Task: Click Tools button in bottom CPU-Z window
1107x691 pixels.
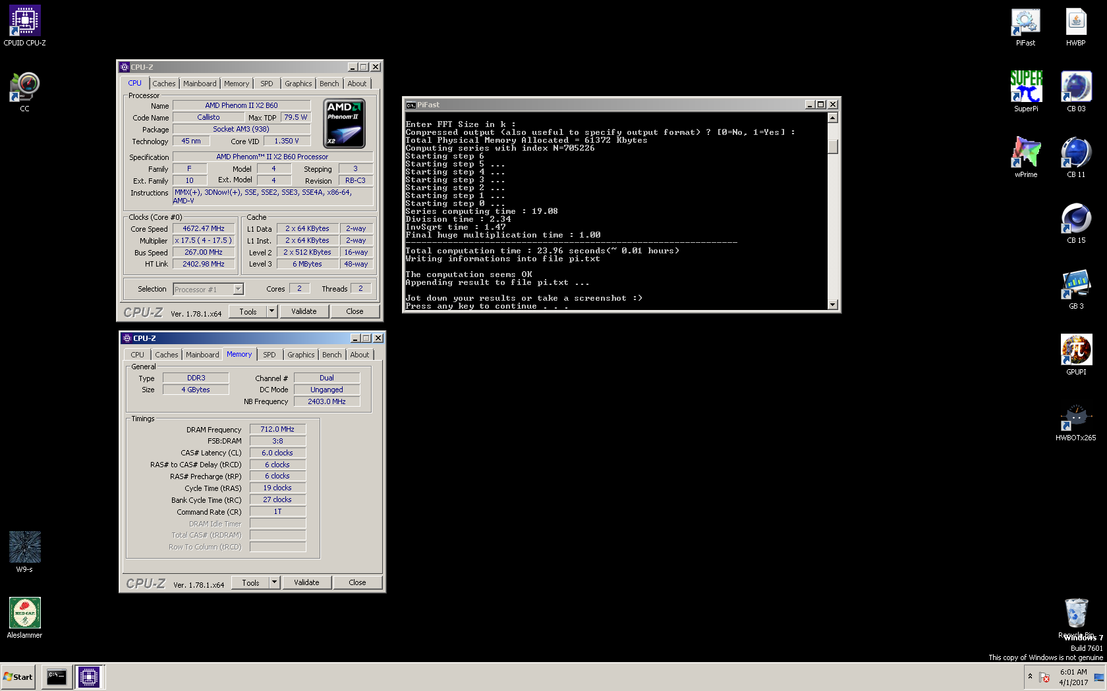Action: coord(251,582)
